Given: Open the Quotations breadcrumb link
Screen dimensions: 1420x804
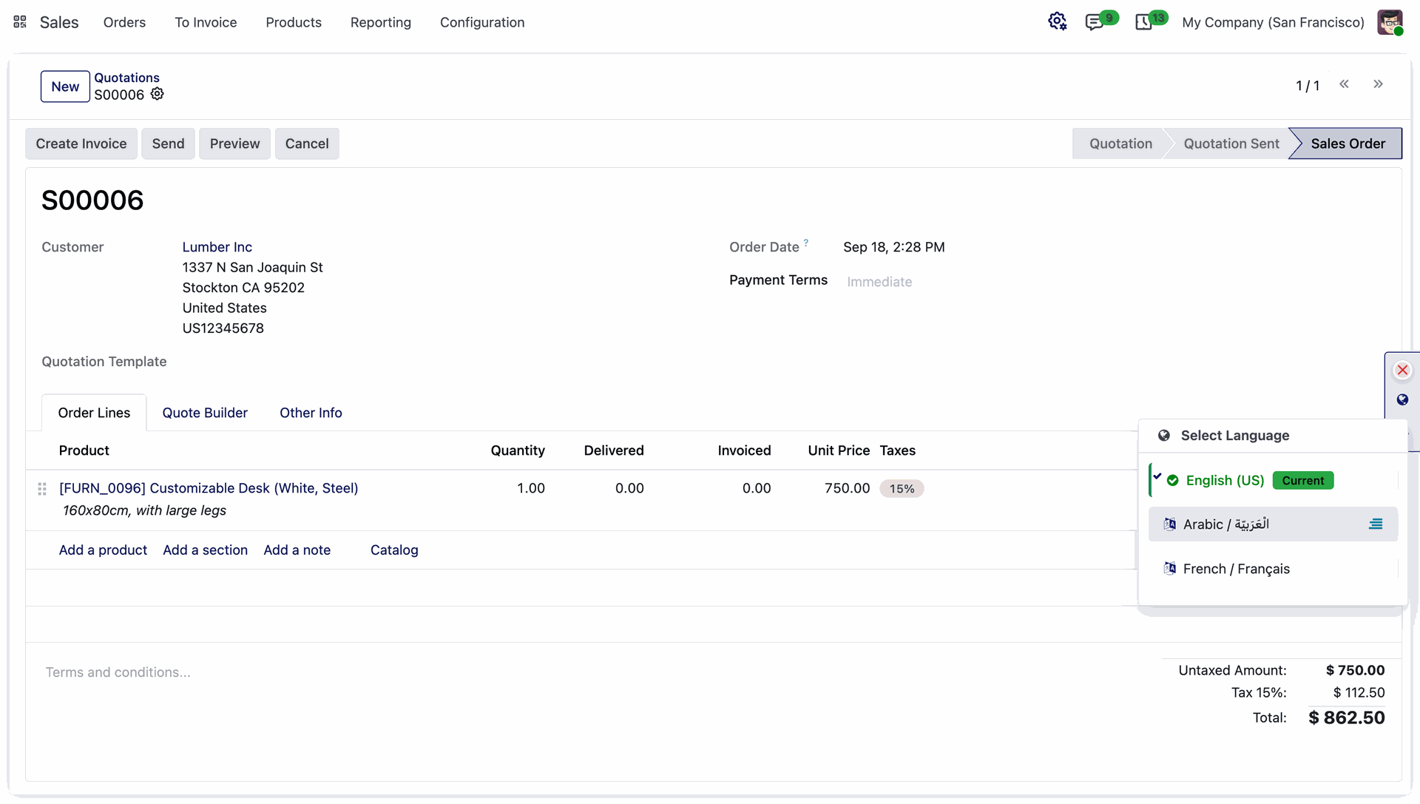Looking at the screenshot, I should [x=126, y=78].
